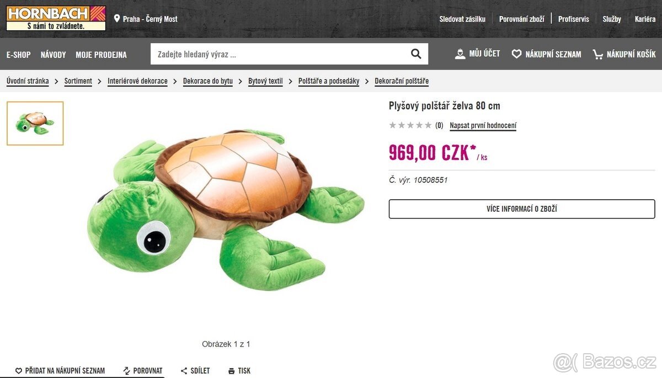This screenshot has width=662, height=378.
Task: Go to Polštáře a podsedáky breadcrumb
Action: click(329, 81)
